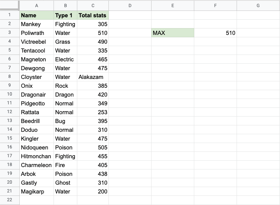Screen dimensions: 280x205
Task: Select the Total stats header cell
Action: coord(93,15)
